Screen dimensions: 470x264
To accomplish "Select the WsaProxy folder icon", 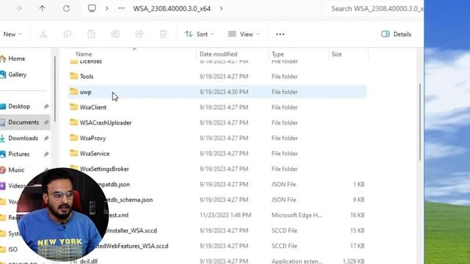I will click(x=73, y=138).
